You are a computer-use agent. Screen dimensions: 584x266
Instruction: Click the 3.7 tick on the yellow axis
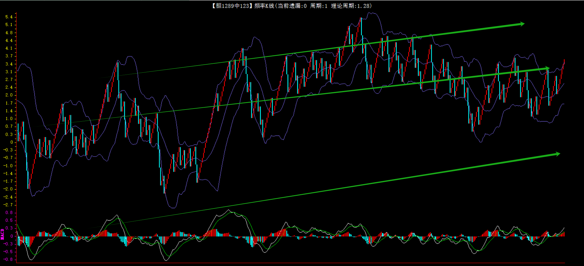click(9, 56)
